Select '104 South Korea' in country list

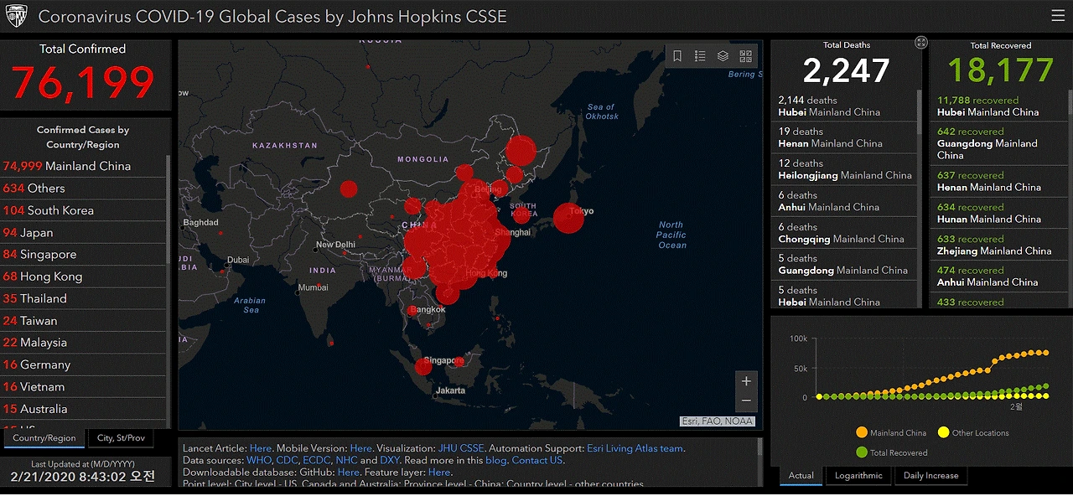click(83, 210)
